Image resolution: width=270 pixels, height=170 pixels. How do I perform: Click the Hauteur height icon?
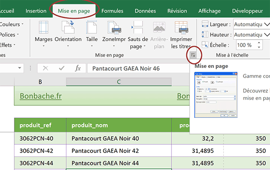(x=205, y=35)
